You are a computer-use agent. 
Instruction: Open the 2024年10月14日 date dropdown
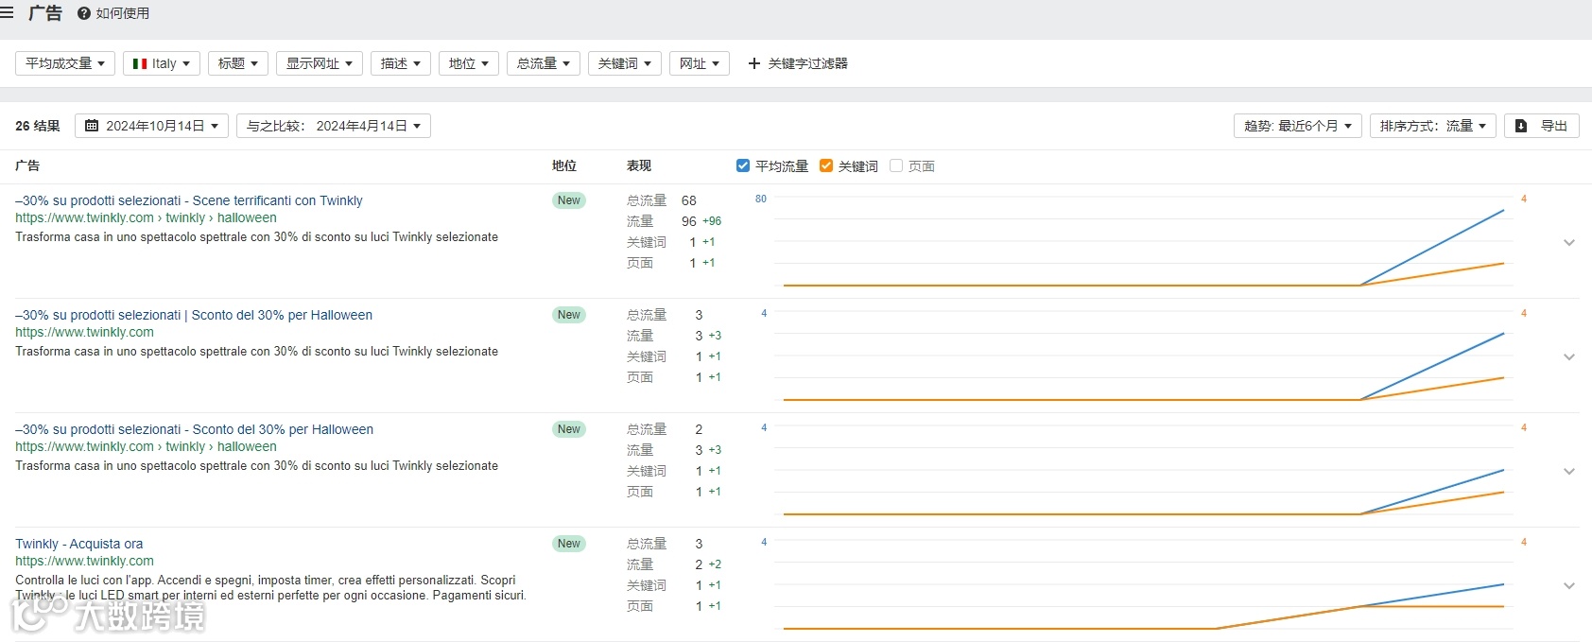[x=151, y=126]
